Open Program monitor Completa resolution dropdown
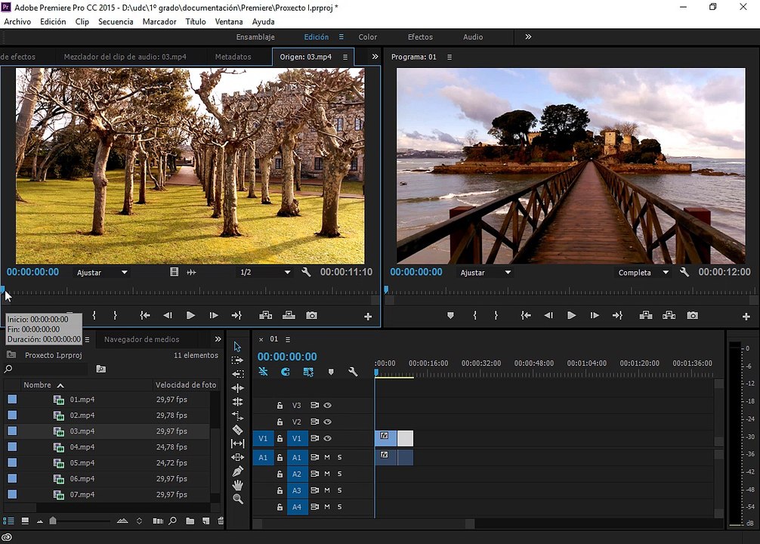 (x=643, y=273)
